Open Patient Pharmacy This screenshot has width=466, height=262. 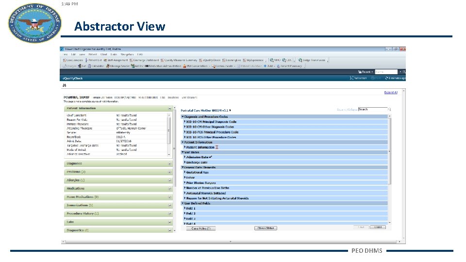tap(289, 66)
